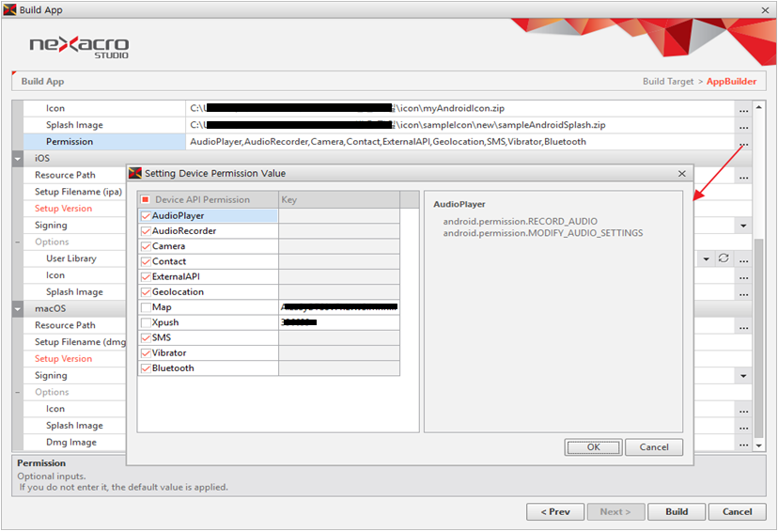Screen dimensions: 778x531
Task: Click ellipsis button on Permission row
Action: pos(743,143)
